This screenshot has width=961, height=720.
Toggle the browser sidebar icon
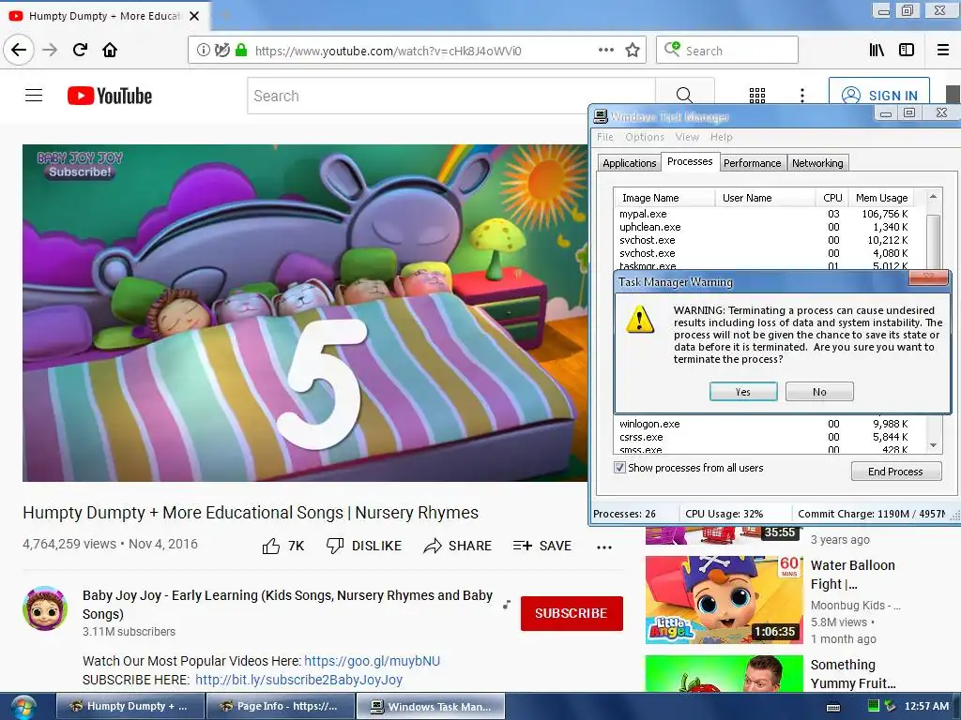(x=907, y=50)
